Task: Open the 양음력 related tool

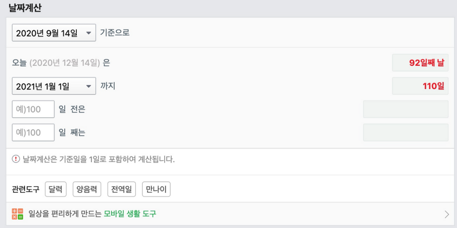Action: tap(87, 189)
